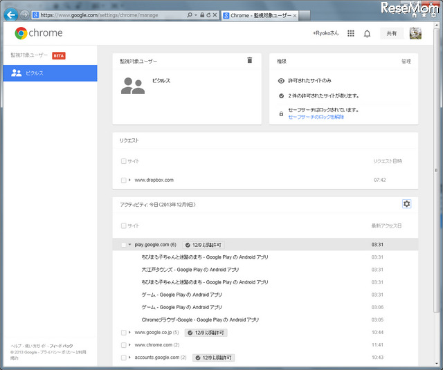Open the Google apps grid icon

tap(351, 33)
